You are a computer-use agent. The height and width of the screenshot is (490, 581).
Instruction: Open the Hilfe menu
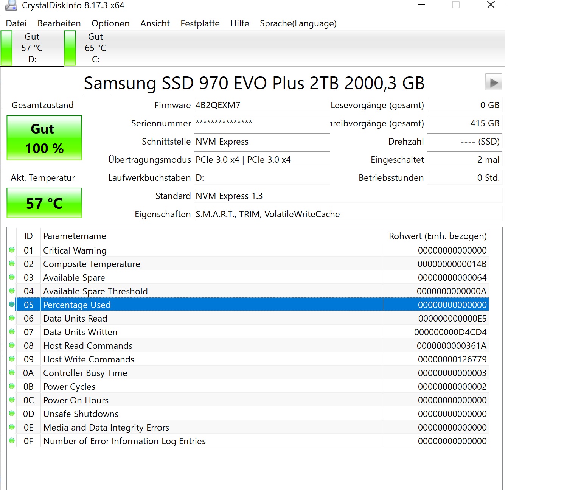coord(240,23)
